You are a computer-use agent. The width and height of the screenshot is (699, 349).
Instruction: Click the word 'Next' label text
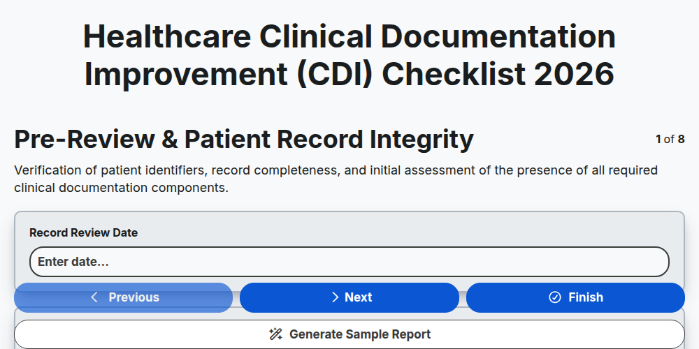pyautogui.click(x=359, y=297)
